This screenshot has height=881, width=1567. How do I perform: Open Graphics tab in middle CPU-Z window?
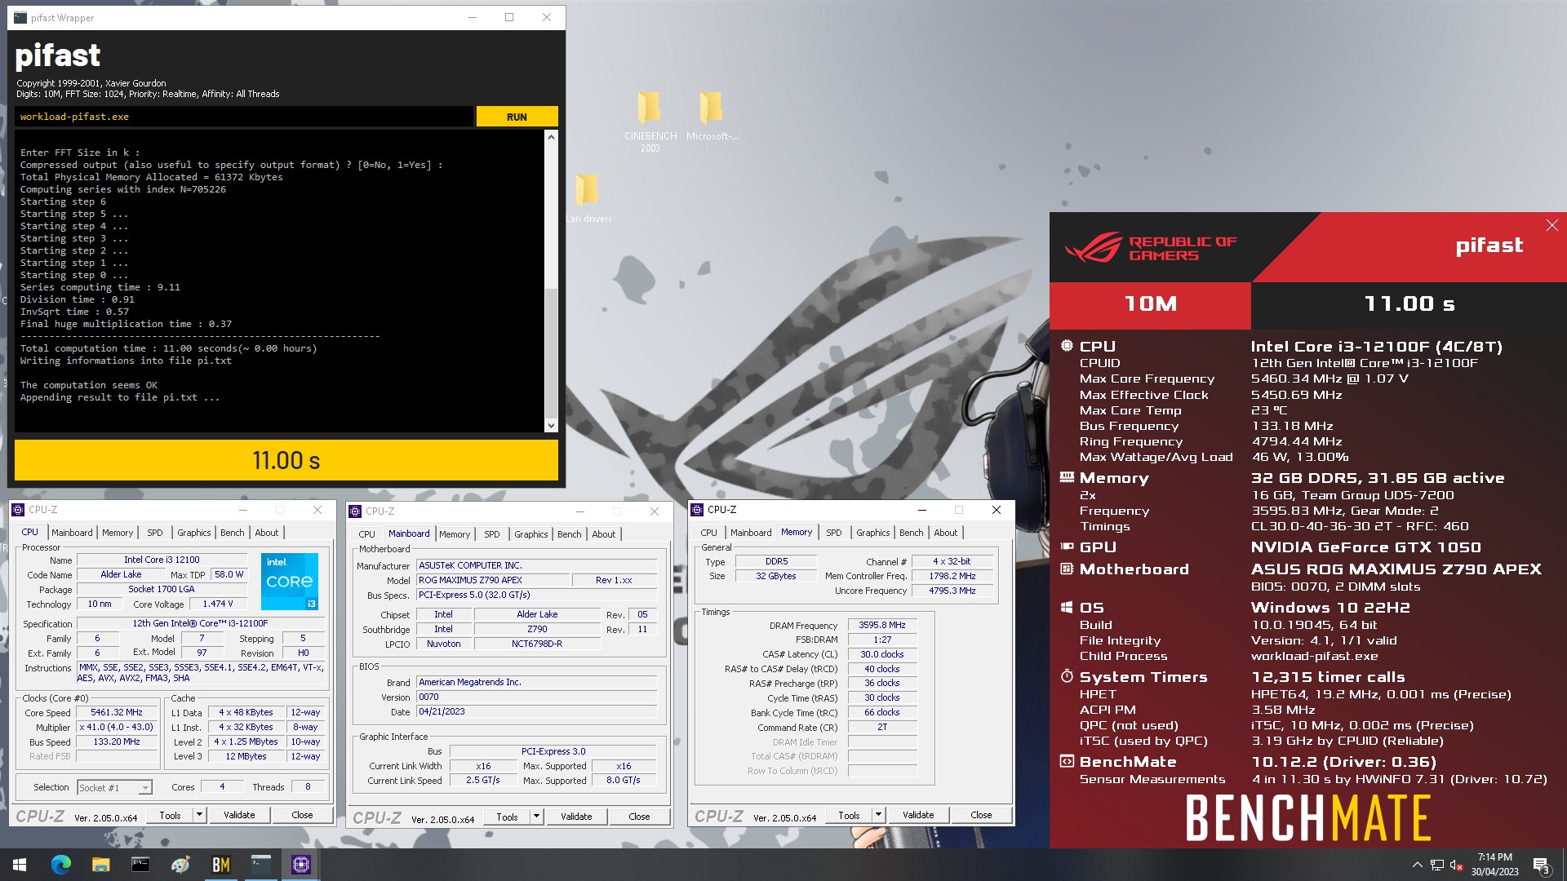531,533
